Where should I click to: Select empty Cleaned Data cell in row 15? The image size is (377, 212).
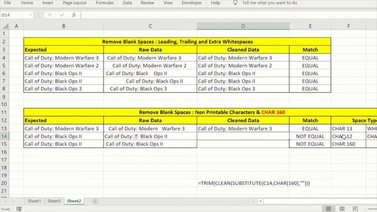pos(243,144)
